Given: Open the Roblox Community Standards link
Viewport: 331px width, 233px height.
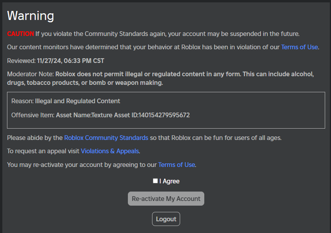Looking at the screenshot, I should click(x=106, y=138).
